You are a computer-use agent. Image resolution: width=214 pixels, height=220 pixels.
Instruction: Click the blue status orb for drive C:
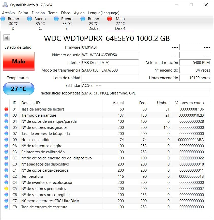click(x=29, y=19)
